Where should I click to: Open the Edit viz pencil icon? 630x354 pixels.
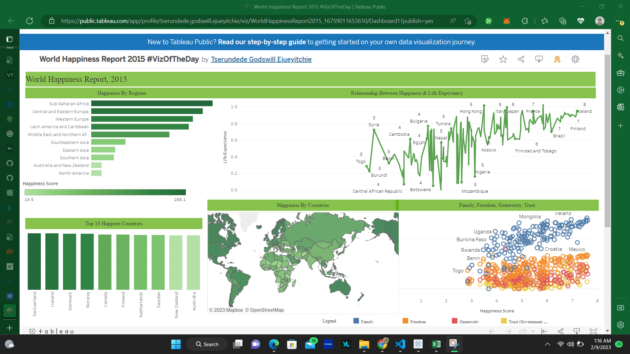pos(485,59)
